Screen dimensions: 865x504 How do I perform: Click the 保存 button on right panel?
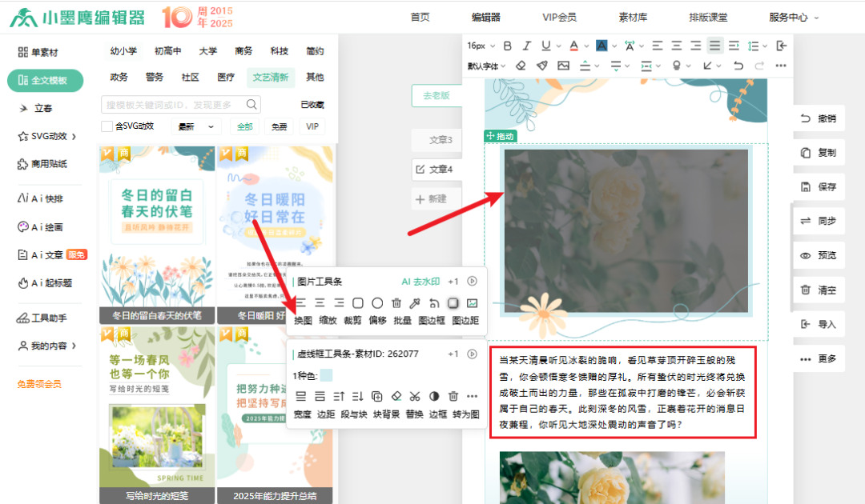819,186
